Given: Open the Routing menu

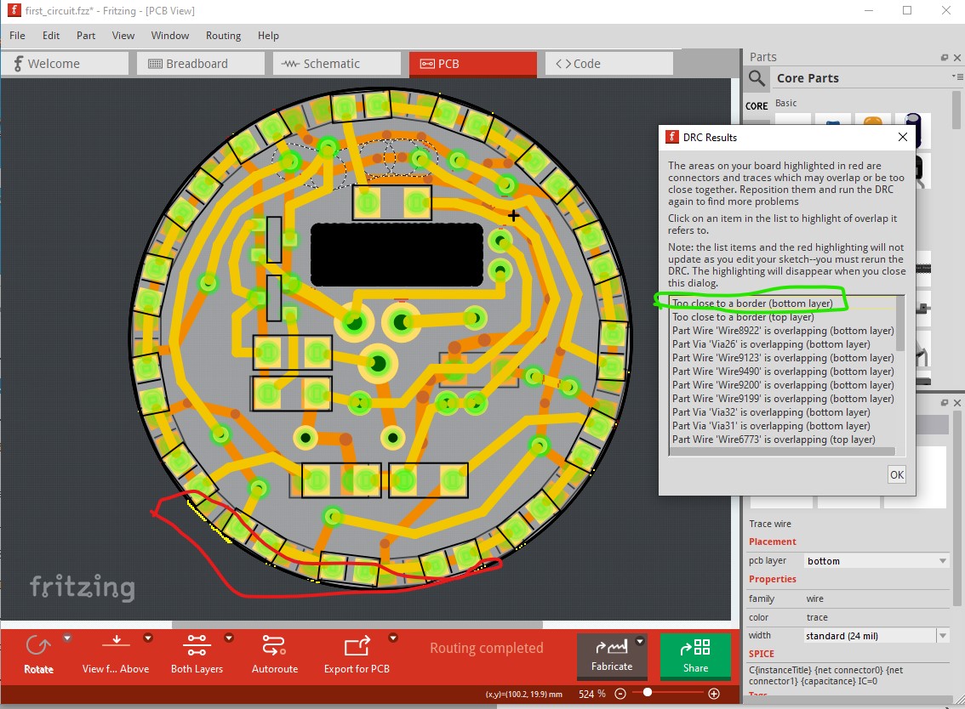Looking at the screenshot, I should coord(223,36).
